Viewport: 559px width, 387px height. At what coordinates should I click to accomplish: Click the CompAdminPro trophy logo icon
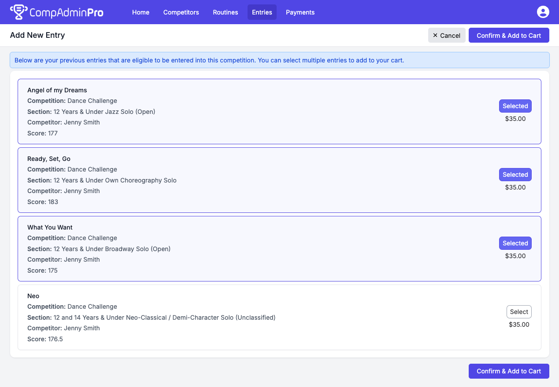click(18, 12)
